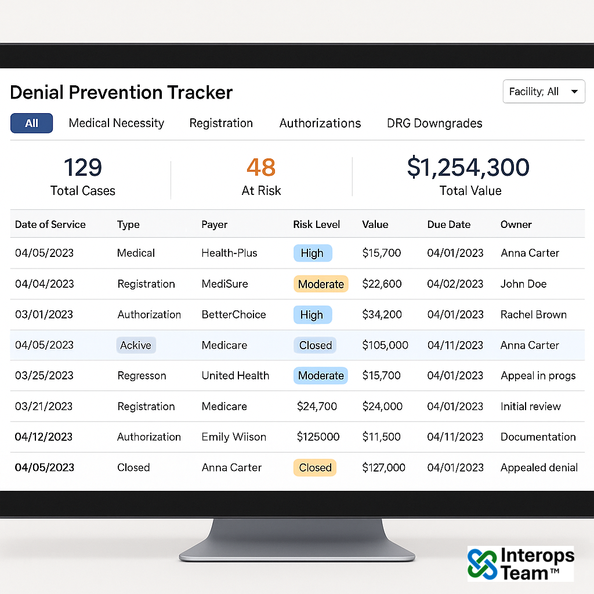The height and width of the screenshot is (594, 594).
Task: Select the Health-Plus payer cell
Action: 229,253
